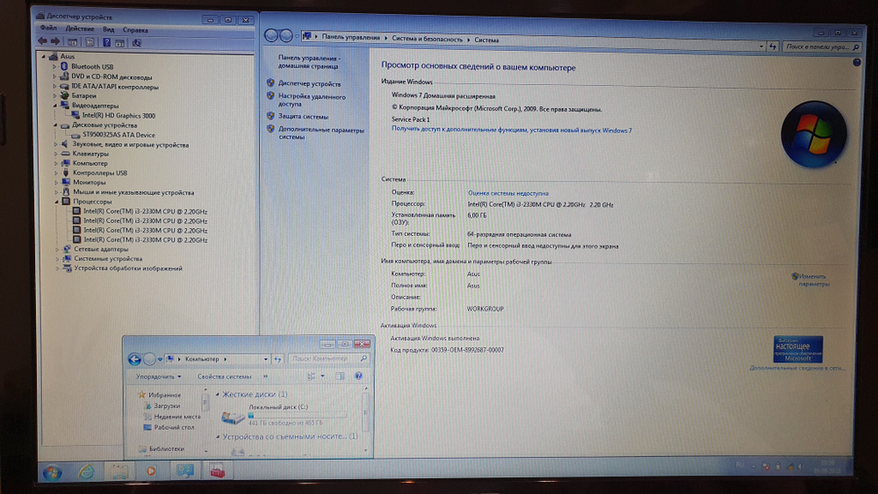Select the first Intel Core i3-2330M processor entry

coord(145,211)
